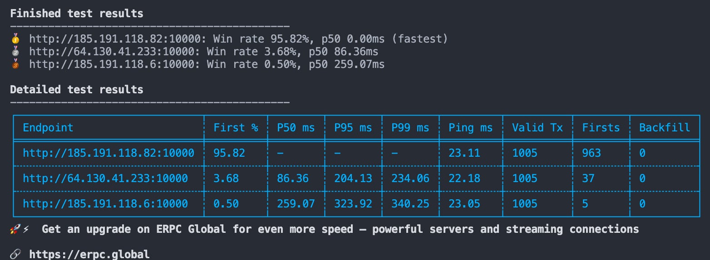Click the P50 ms column header
710x260 pixels.
(x=296, y=128)
